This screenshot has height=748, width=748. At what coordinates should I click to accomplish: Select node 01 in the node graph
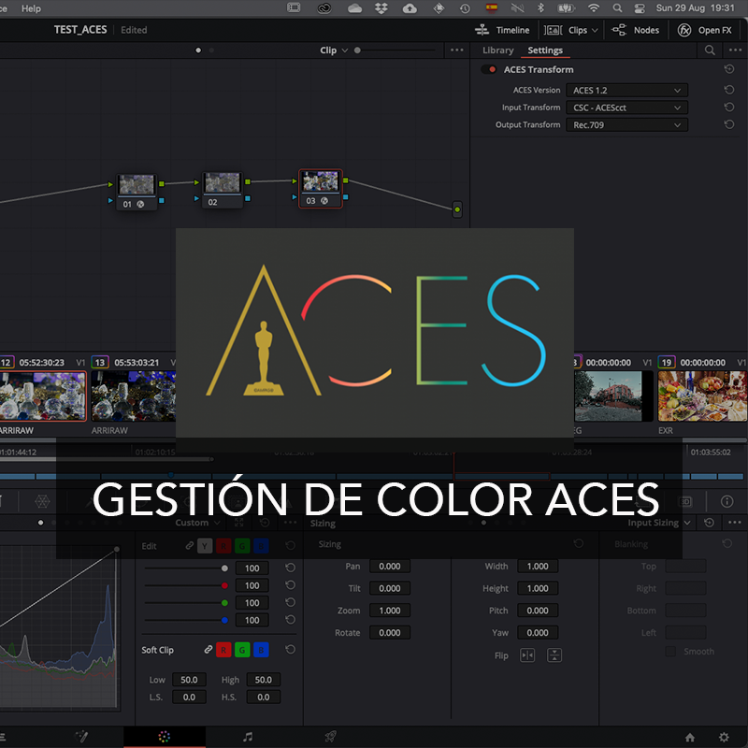click(137, 192)
